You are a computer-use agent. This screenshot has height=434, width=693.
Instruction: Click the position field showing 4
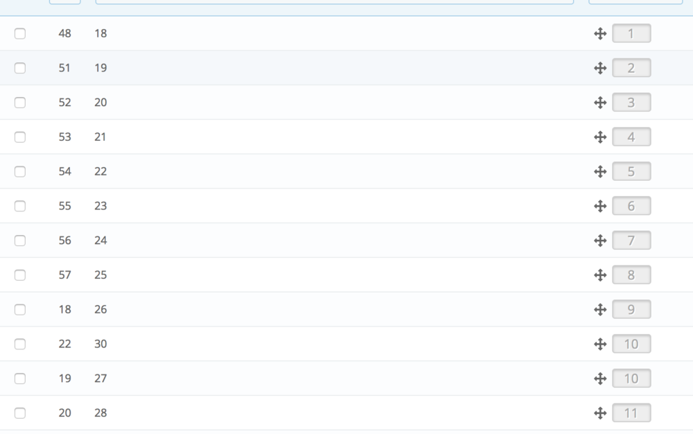[631, 137]
